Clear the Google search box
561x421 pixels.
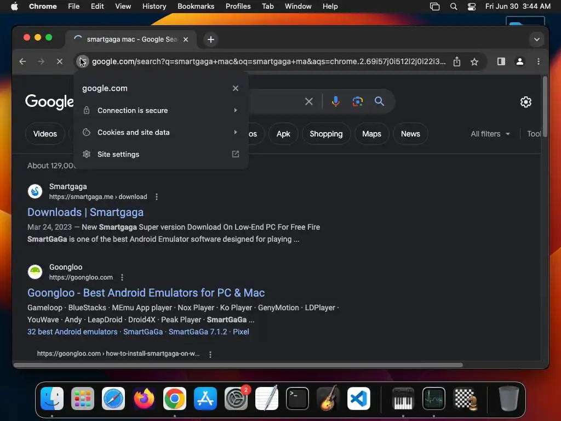pyautogui.click(x=309, y=101)
